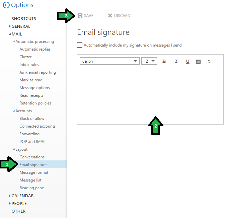This screenshot has width=226, height=218.
Task: Click the Discard X icon
Action: (110, 16)
